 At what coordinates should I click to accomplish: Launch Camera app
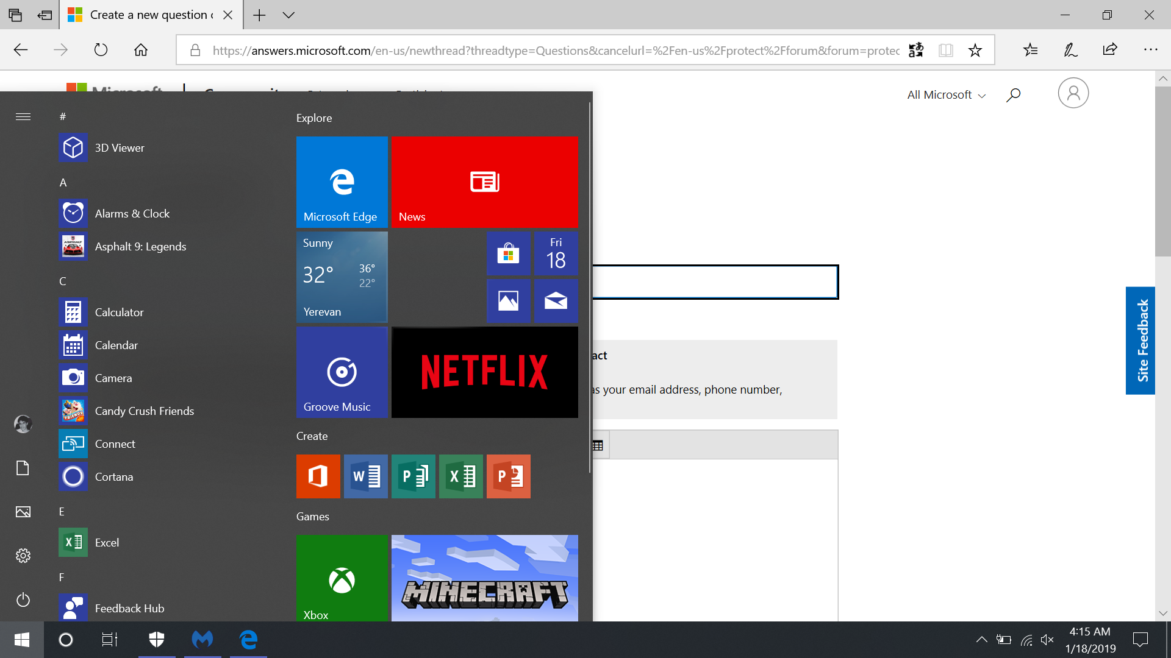[165, 378]
